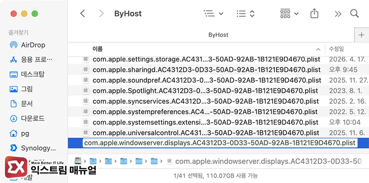Screen dimensions: 369x183
Task: Open the outline view options dropdown
Action: click(213, 14)
